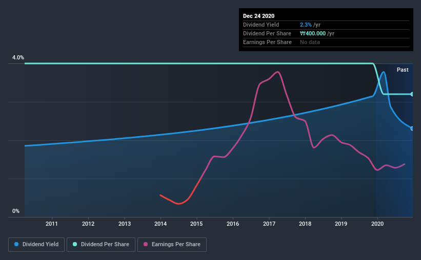Click the Dec 24 2020 tooltip header
Image resolution: width=421 pixels, height=260 pixels.
tap(258, 16)
